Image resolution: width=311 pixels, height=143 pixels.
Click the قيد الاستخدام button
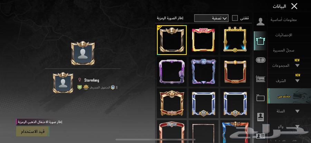(33, 131)
